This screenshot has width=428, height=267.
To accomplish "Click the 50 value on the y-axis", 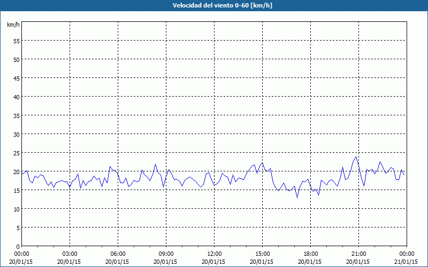I will 17,59.
